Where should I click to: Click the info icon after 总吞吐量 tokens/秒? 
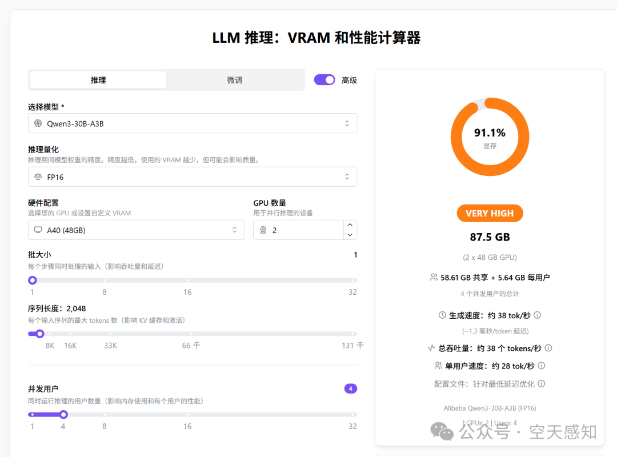click(x=548, y=348)
